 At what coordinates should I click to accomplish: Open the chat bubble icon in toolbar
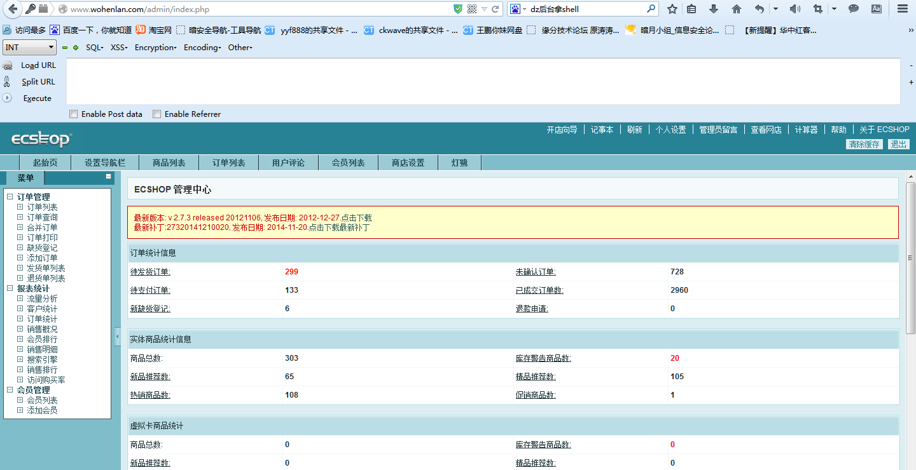[x=854, y=9]
